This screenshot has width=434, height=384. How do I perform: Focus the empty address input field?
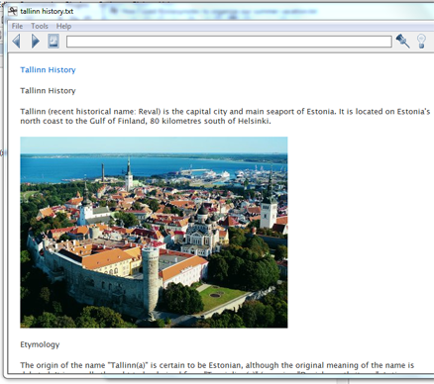229,42
